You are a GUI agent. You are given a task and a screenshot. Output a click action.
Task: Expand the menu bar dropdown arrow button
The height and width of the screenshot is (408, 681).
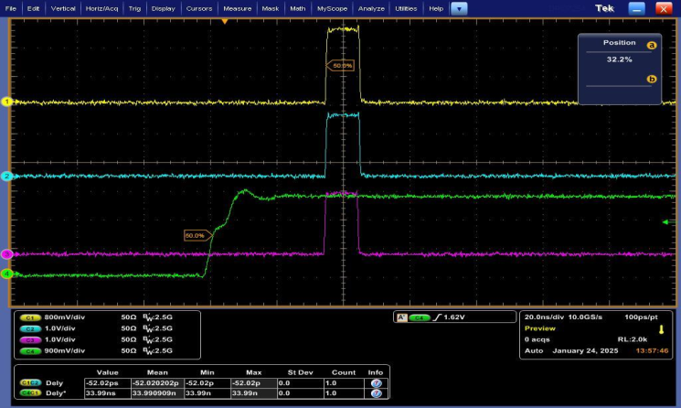click(459, 7)
